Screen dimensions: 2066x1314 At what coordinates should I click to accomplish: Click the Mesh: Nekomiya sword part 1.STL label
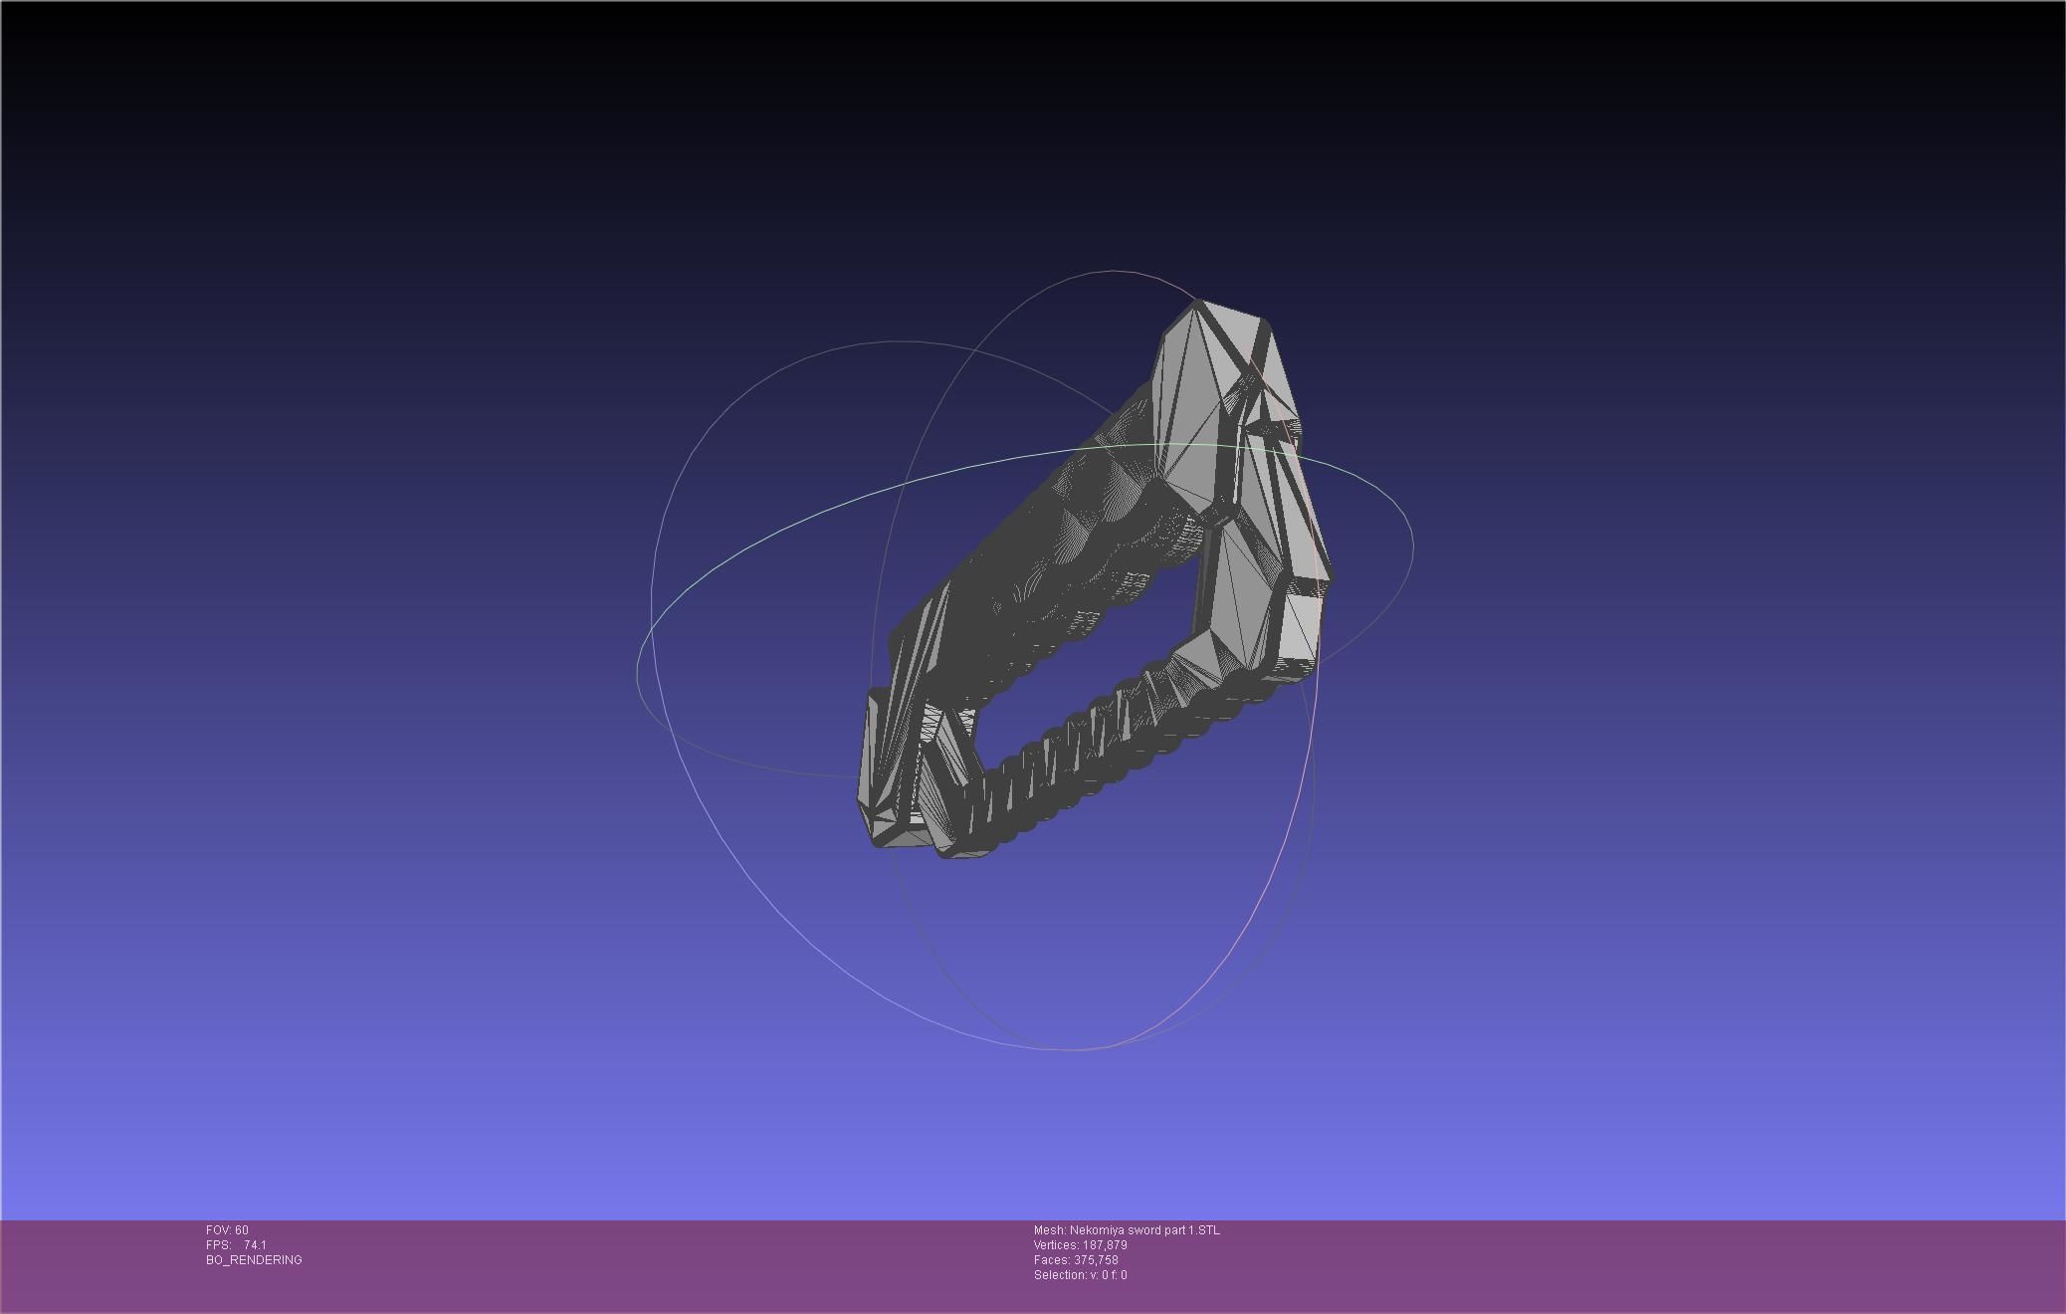click(1127, 1230)
